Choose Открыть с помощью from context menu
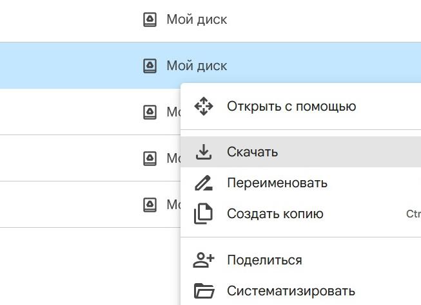Screen dimensions: 421x305 click(300, 106)
